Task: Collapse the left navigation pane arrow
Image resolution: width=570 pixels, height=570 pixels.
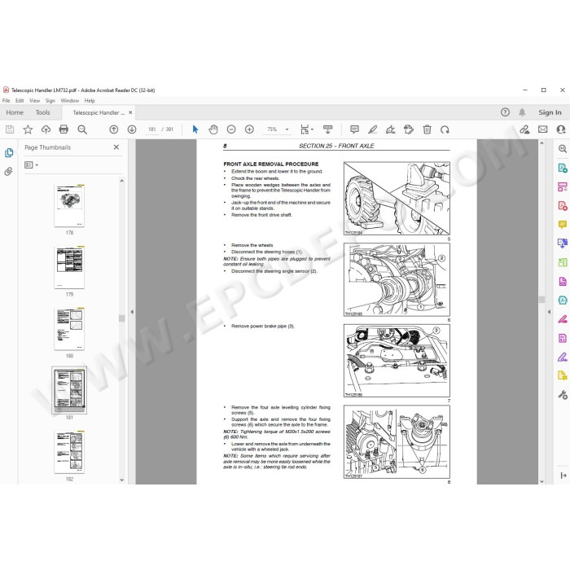Action: (x=132, y=312)
